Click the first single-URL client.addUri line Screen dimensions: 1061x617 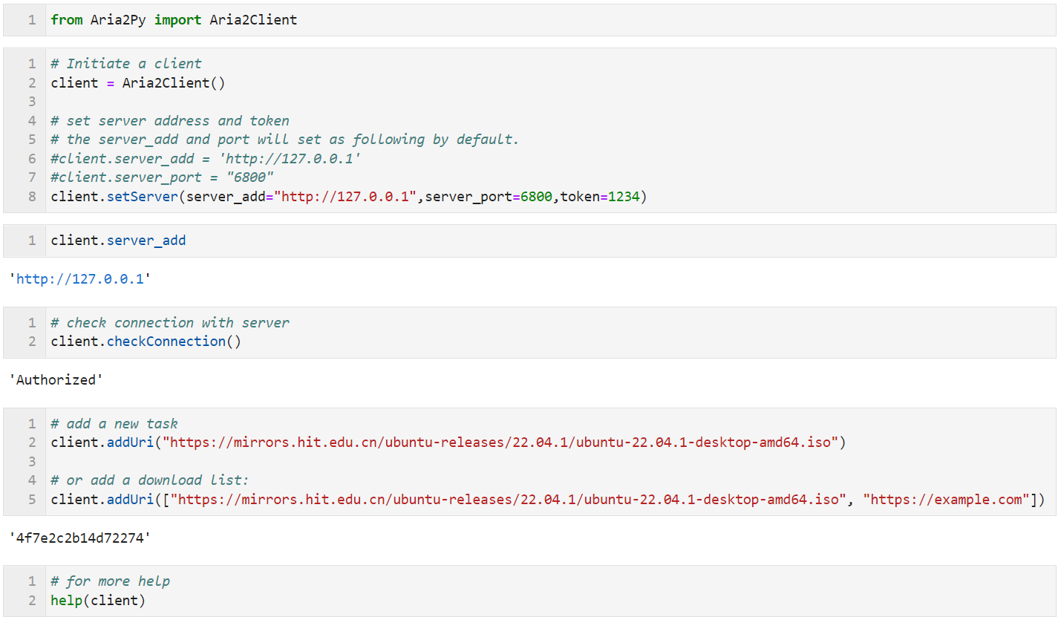[448, 443]
